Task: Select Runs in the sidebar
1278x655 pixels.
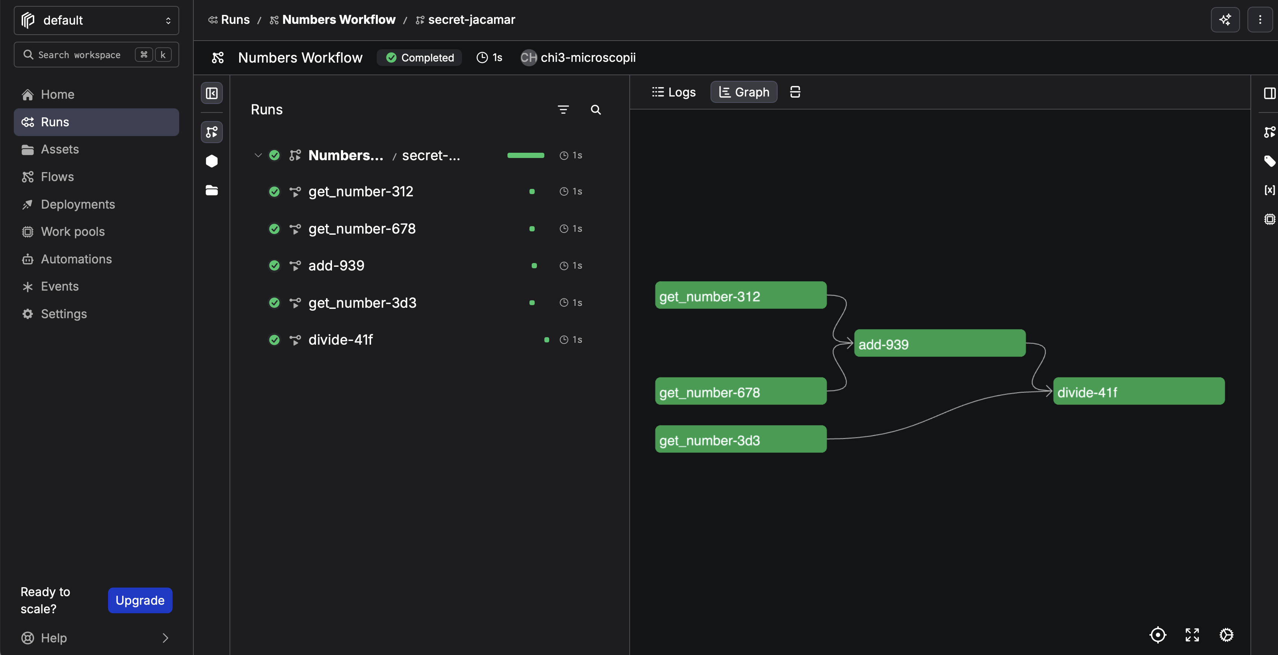Action: click(x=96, y=122)
